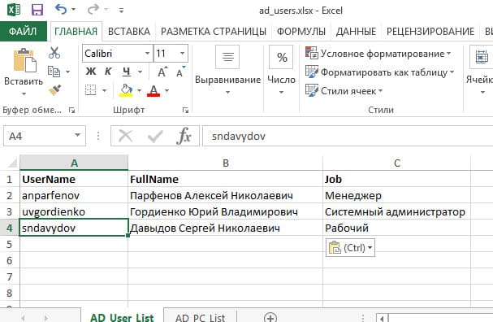Viewport: 493px width, 322px height.
Task: Expand the Выравнивание alignment group
Action: [227, 70]
